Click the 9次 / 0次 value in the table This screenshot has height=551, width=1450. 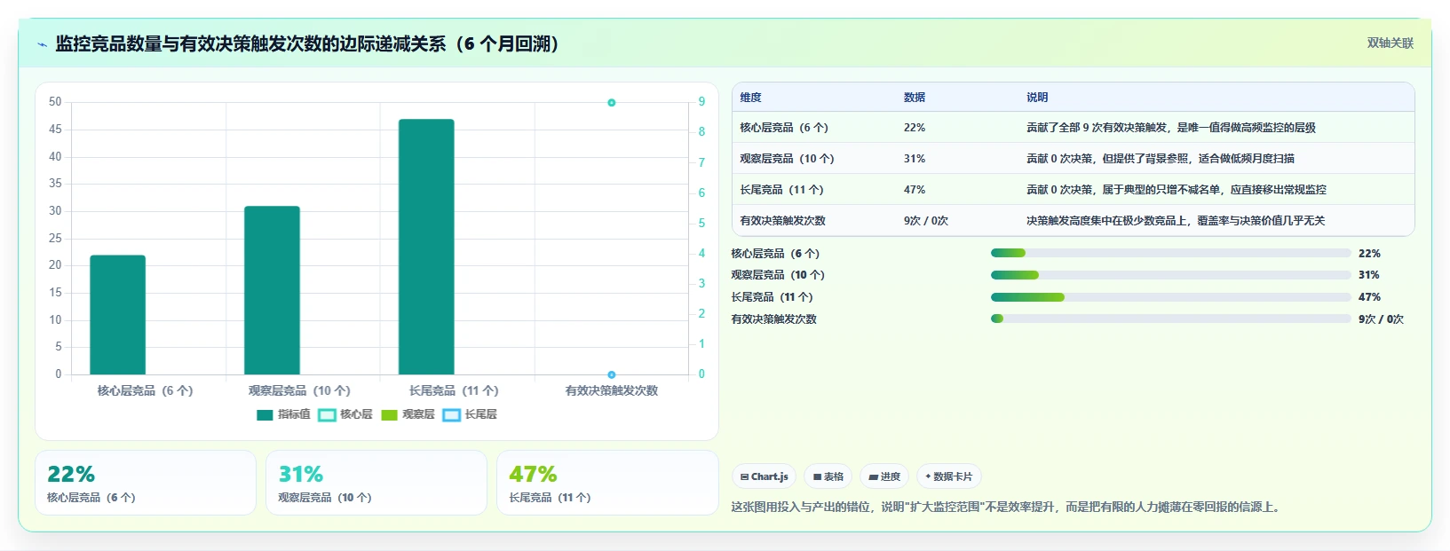coord(926,221)
